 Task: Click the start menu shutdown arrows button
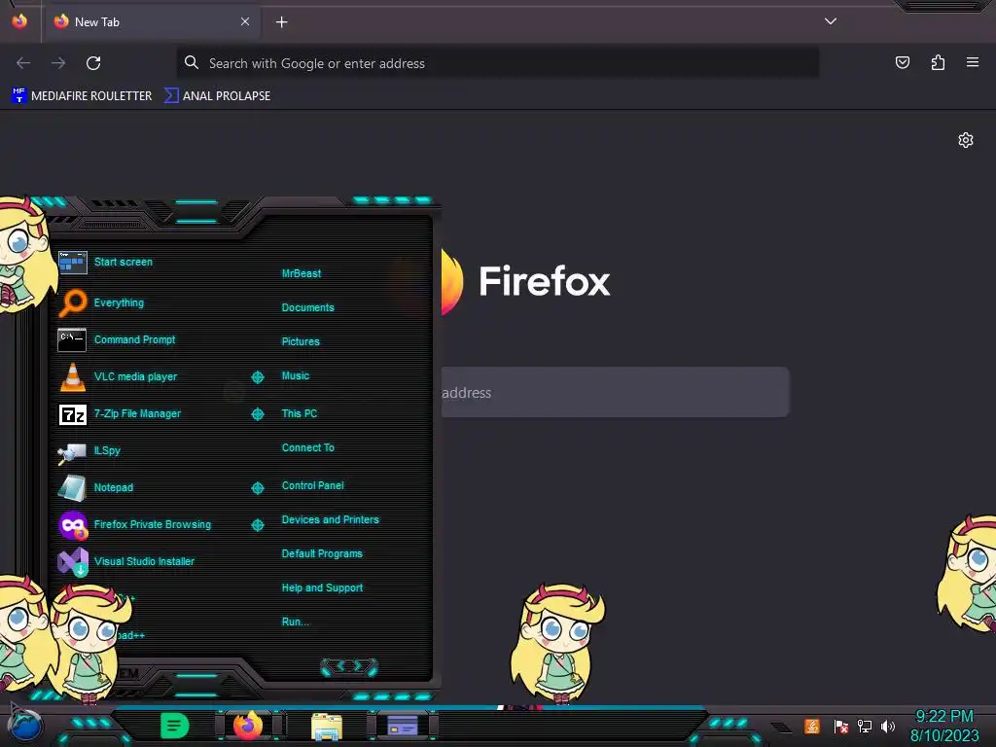coord(349,666)
